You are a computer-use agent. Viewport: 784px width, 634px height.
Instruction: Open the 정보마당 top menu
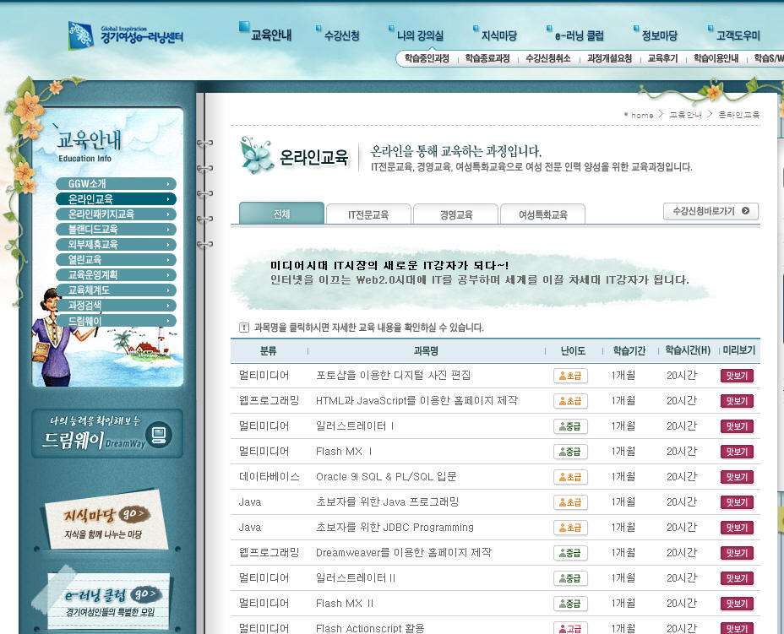pos(659,35)
